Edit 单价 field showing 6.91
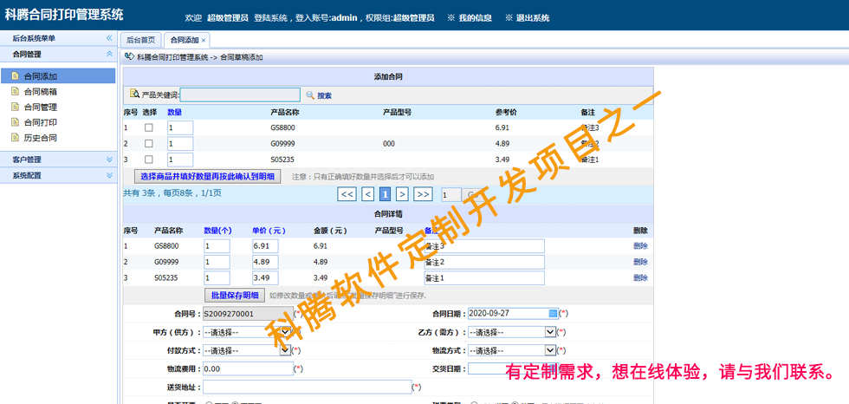The image size is (849, 404). [x=265, y=246]
